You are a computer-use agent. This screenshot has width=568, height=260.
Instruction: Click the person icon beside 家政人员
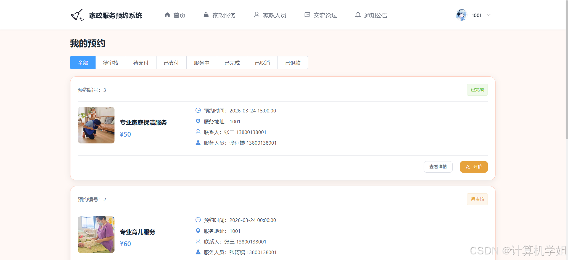point(256,15)
